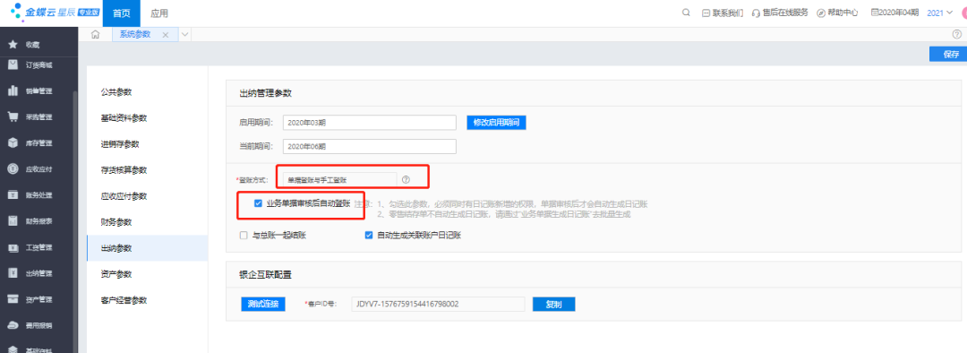Viewport: 967px width, 353px height.
Task: Open 费用报销 icon in sidebar
Action: [13, 325]
